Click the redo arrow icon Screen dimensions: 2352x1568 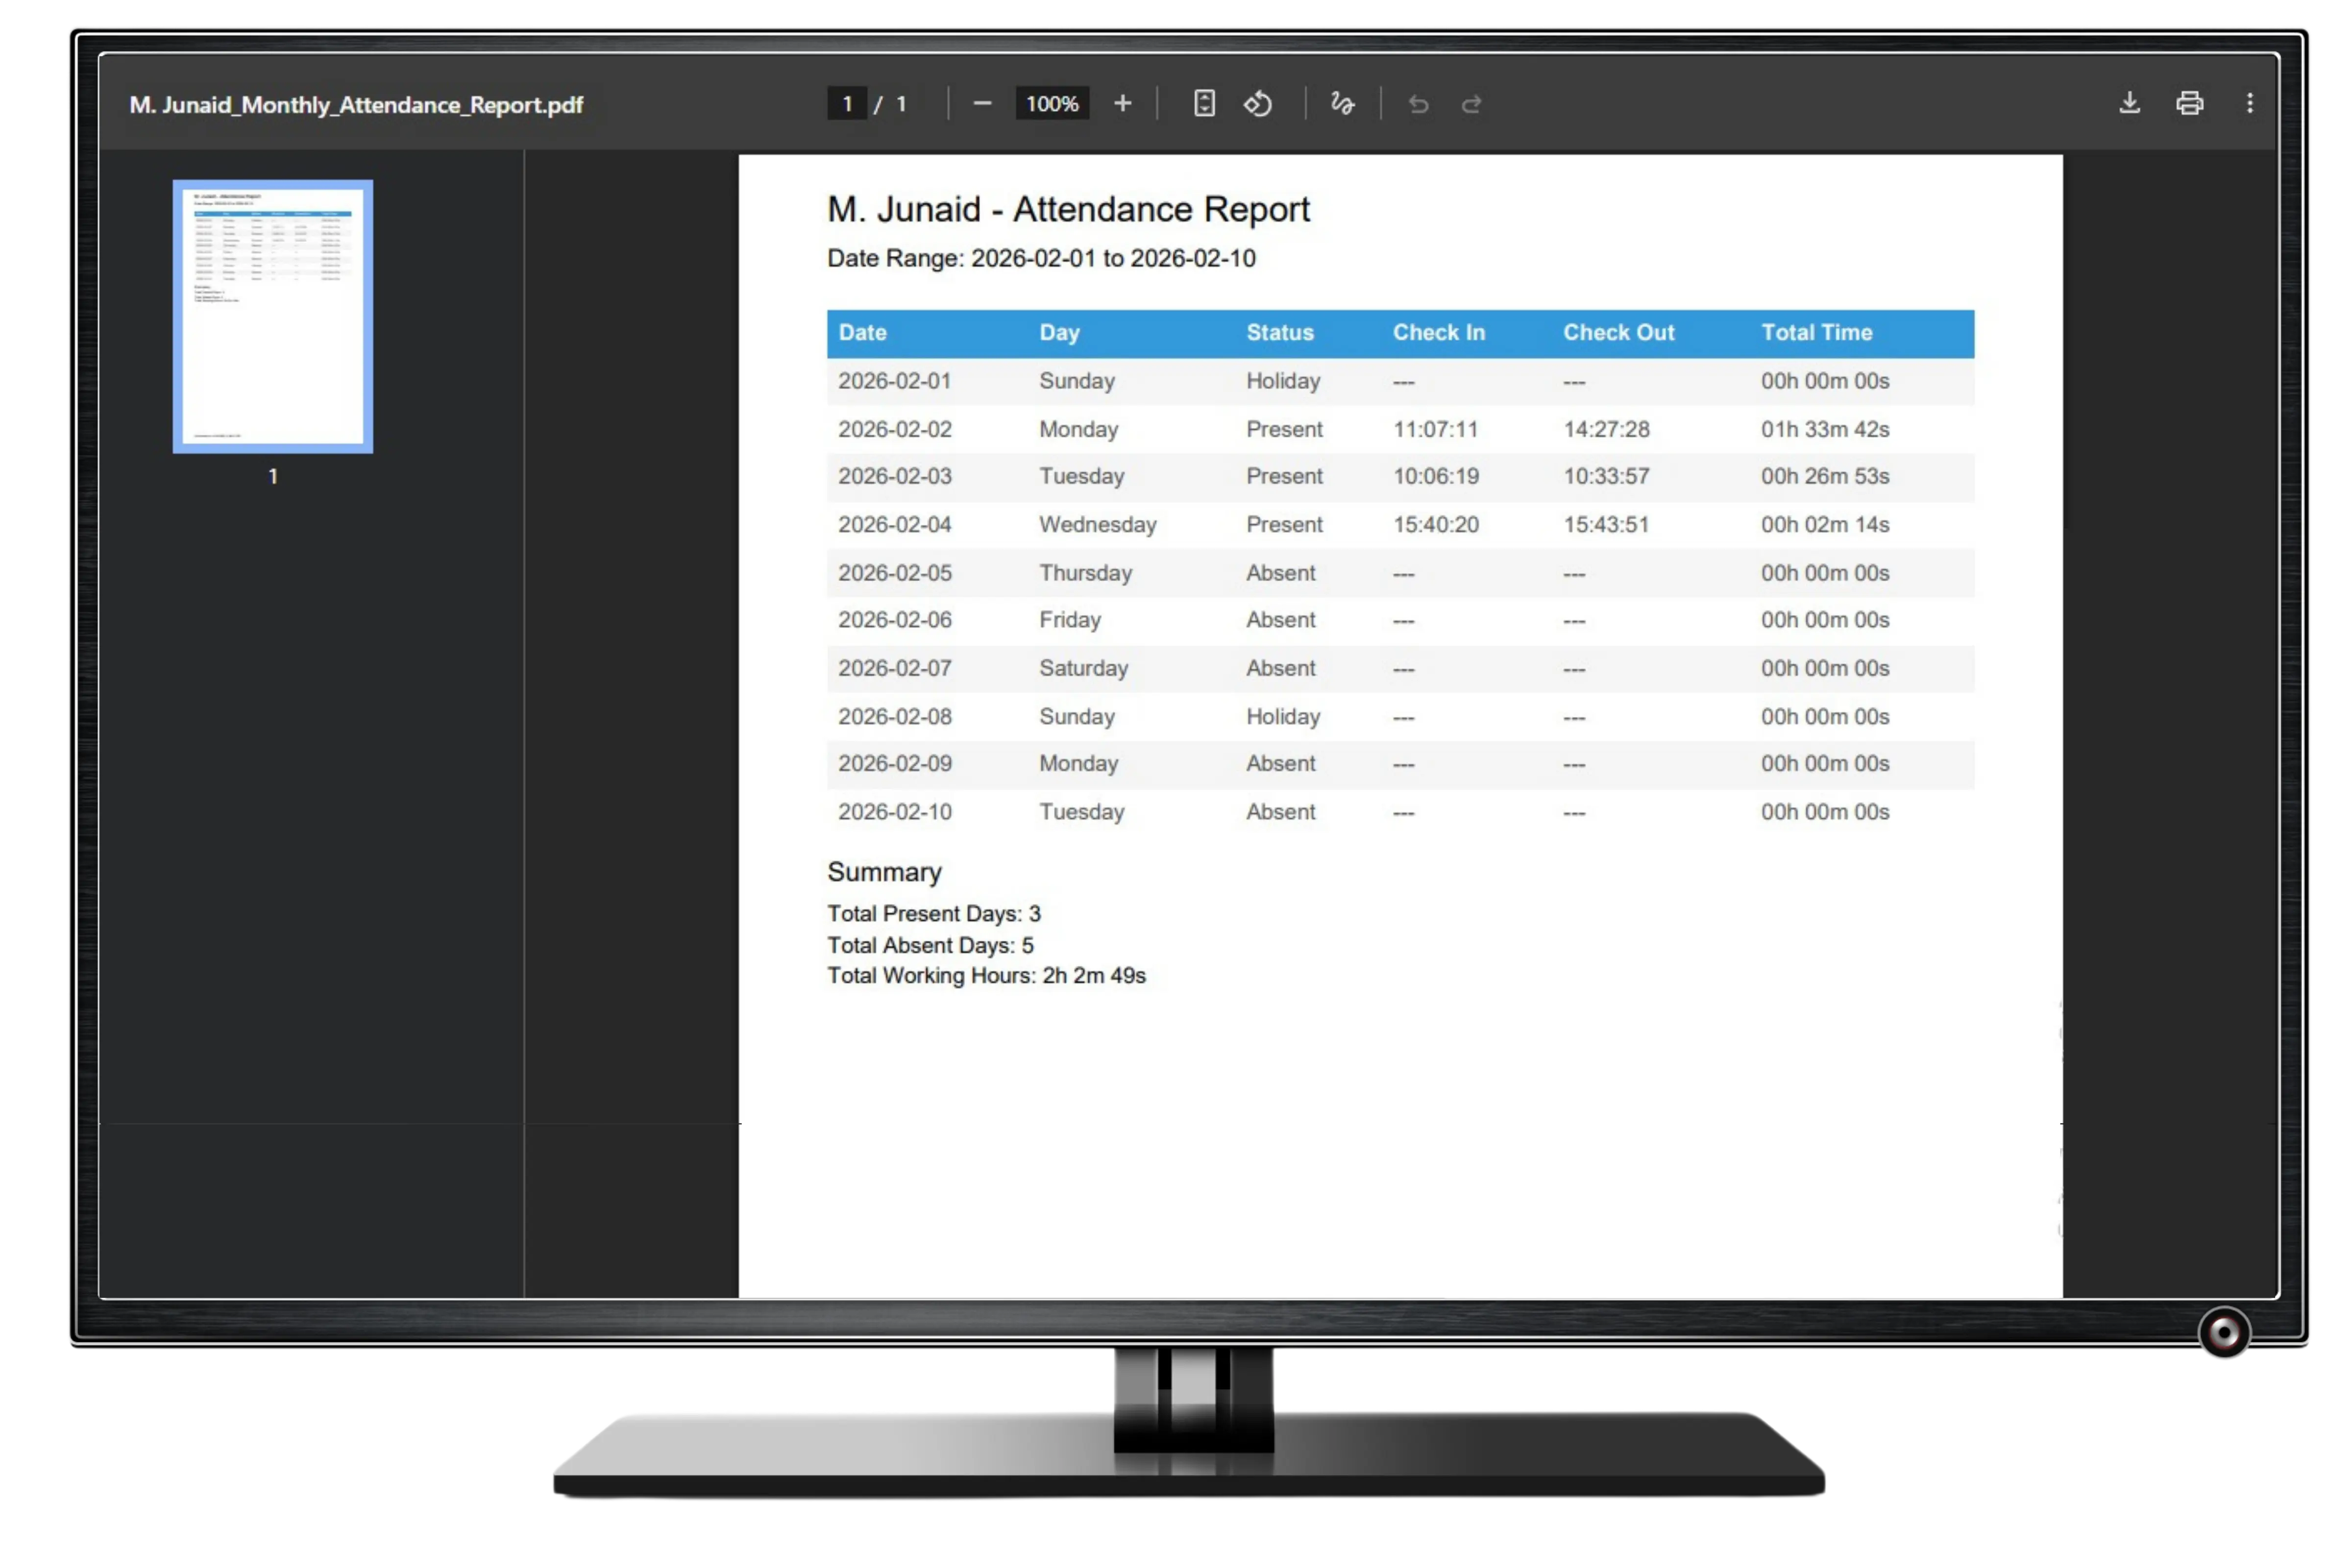[x=1471, y=104]
